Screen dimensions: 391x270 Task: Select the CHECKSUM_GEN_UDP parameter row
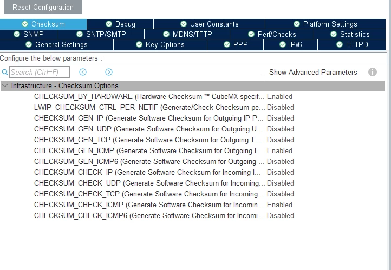pyautogui.click(x=148, y=129)
